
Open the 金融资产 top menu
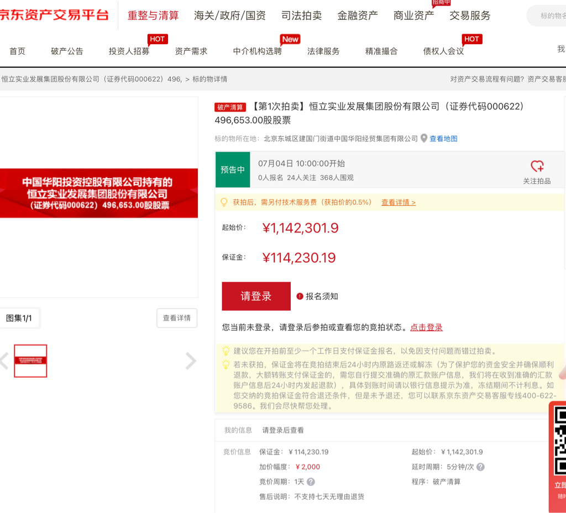click(x=358, y=15)
